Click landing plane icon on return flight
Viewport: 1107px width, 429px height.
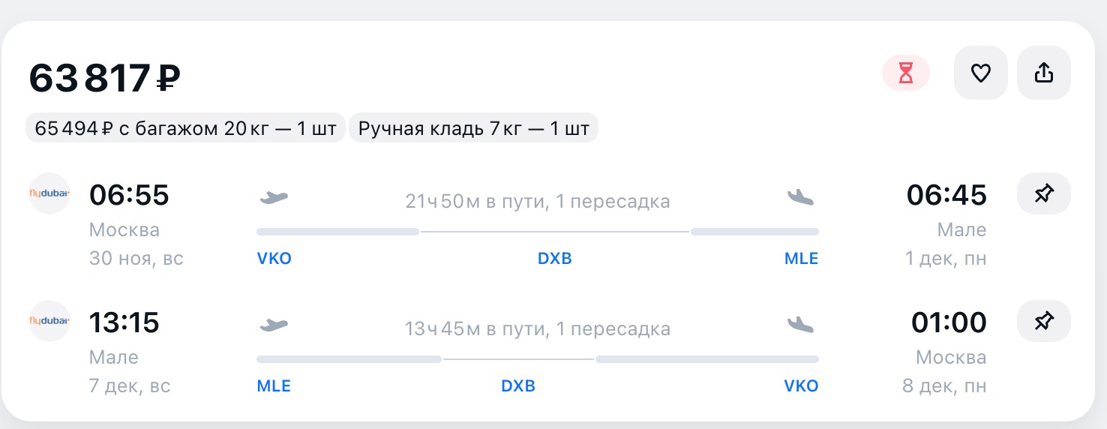(800, 325)
